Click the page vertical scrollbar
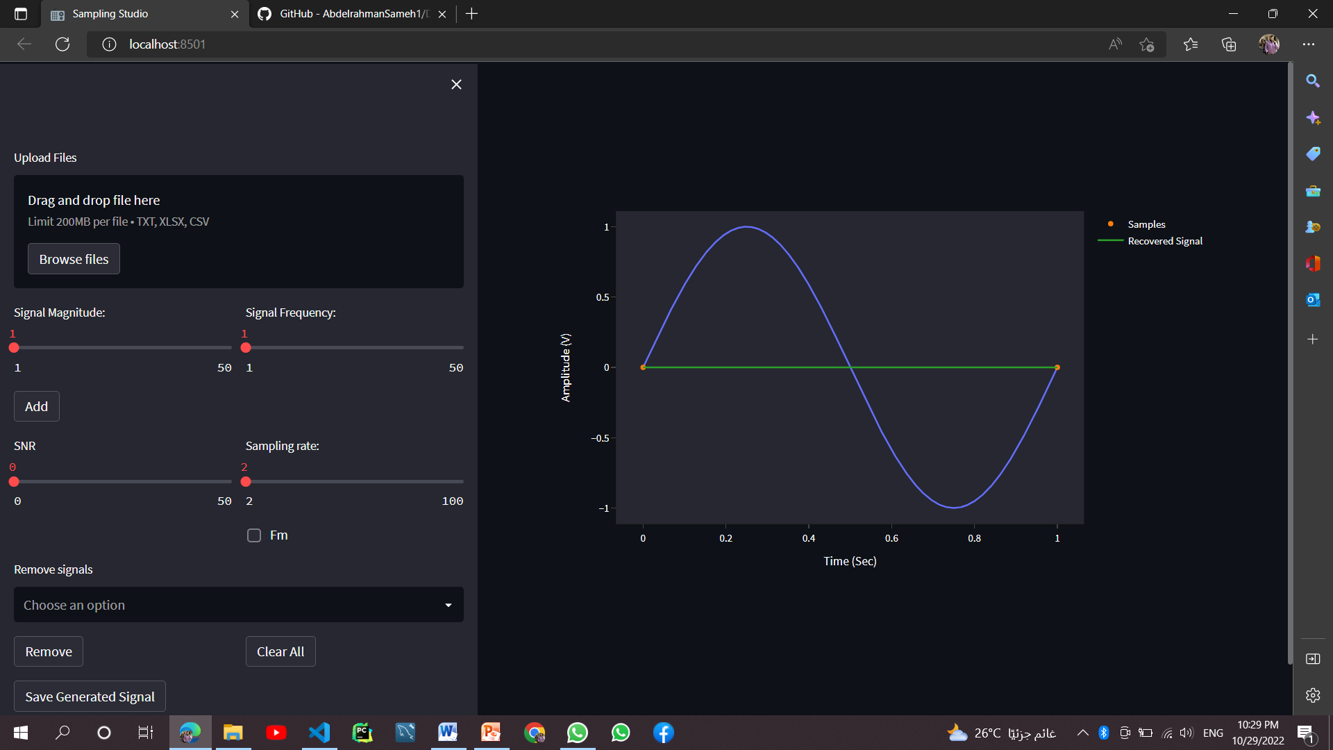This screenshot has width=1333, height=750. click(x=1289, y=363)
